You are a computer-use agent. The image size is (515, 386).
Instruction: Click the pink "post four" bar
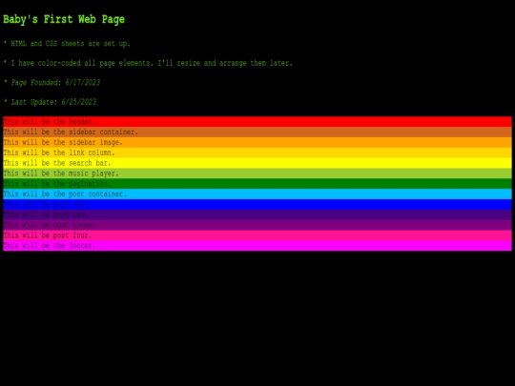pos(257,235)
